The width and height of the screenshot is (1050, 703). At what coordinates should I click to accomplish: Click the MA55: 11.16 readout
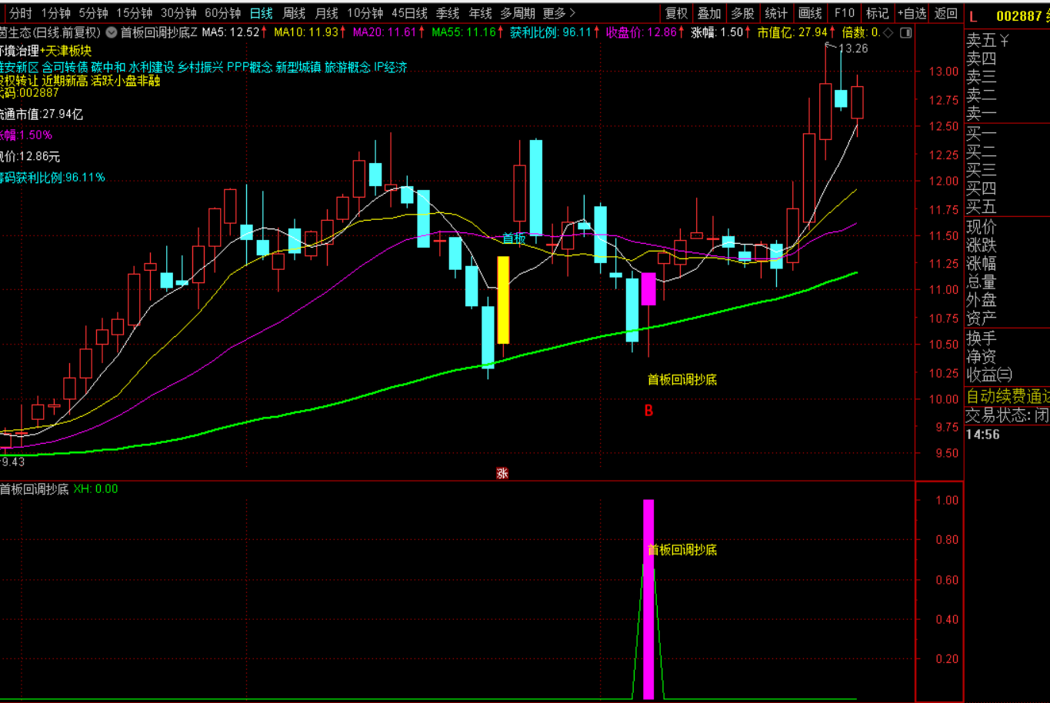click(468, 32)
